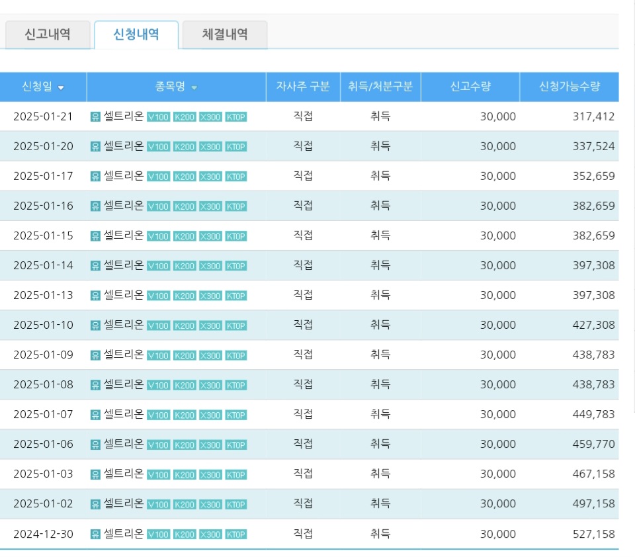
Task: Select date cell 2024-12-30
Action: tap(44, 535)
